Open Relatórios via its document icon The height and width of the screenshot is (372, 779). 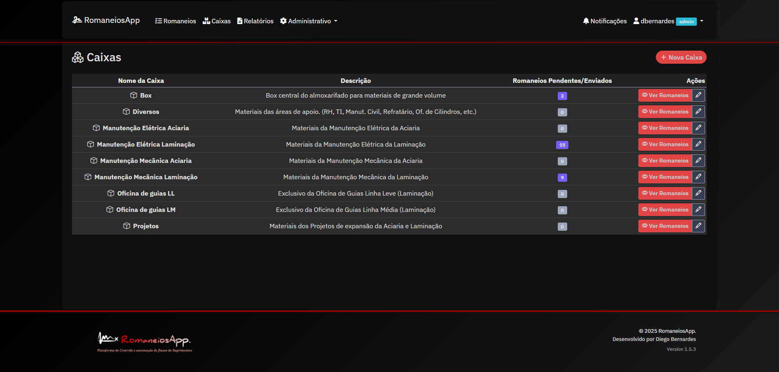pos(240,21)
